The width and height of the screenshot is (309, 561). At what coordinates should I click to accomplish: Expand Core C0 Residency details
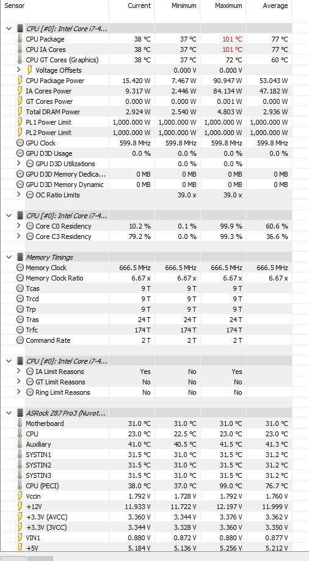click(x=19, y=226)
